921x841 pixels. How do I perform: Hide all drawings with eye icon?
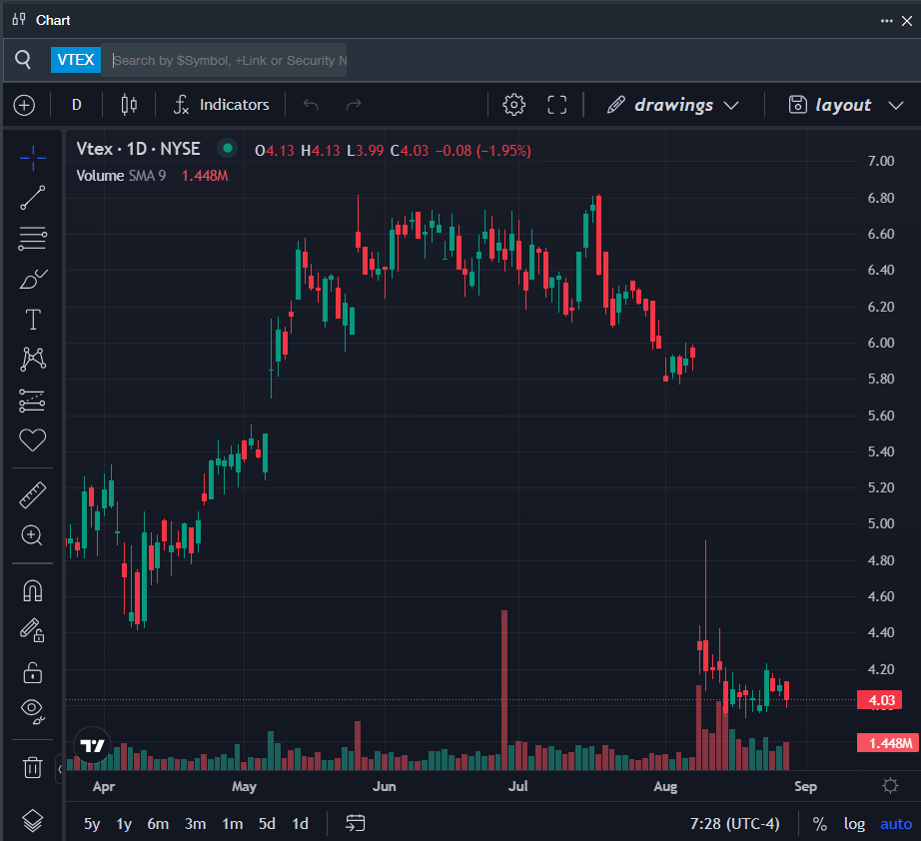click(33, 711)
